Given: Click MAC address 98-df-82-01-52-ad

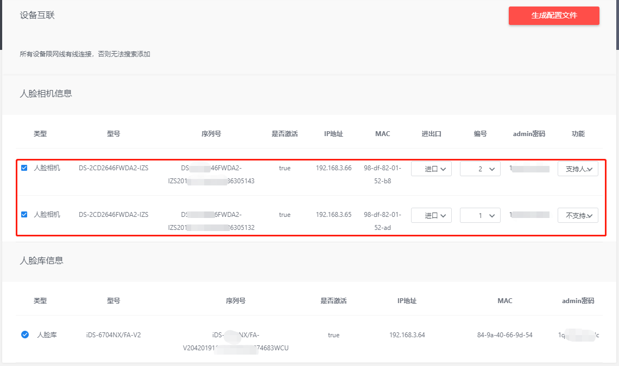Looking at the screenshot, I should (x=383, y=221).
